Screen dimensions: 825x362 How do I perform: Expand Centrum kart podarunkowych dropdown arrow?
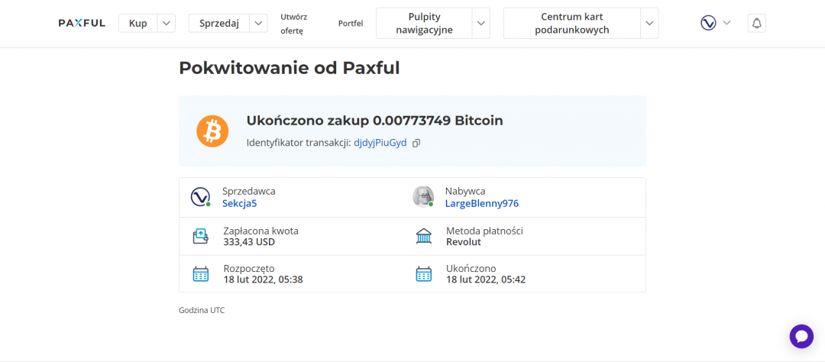(x=649, y=23)
